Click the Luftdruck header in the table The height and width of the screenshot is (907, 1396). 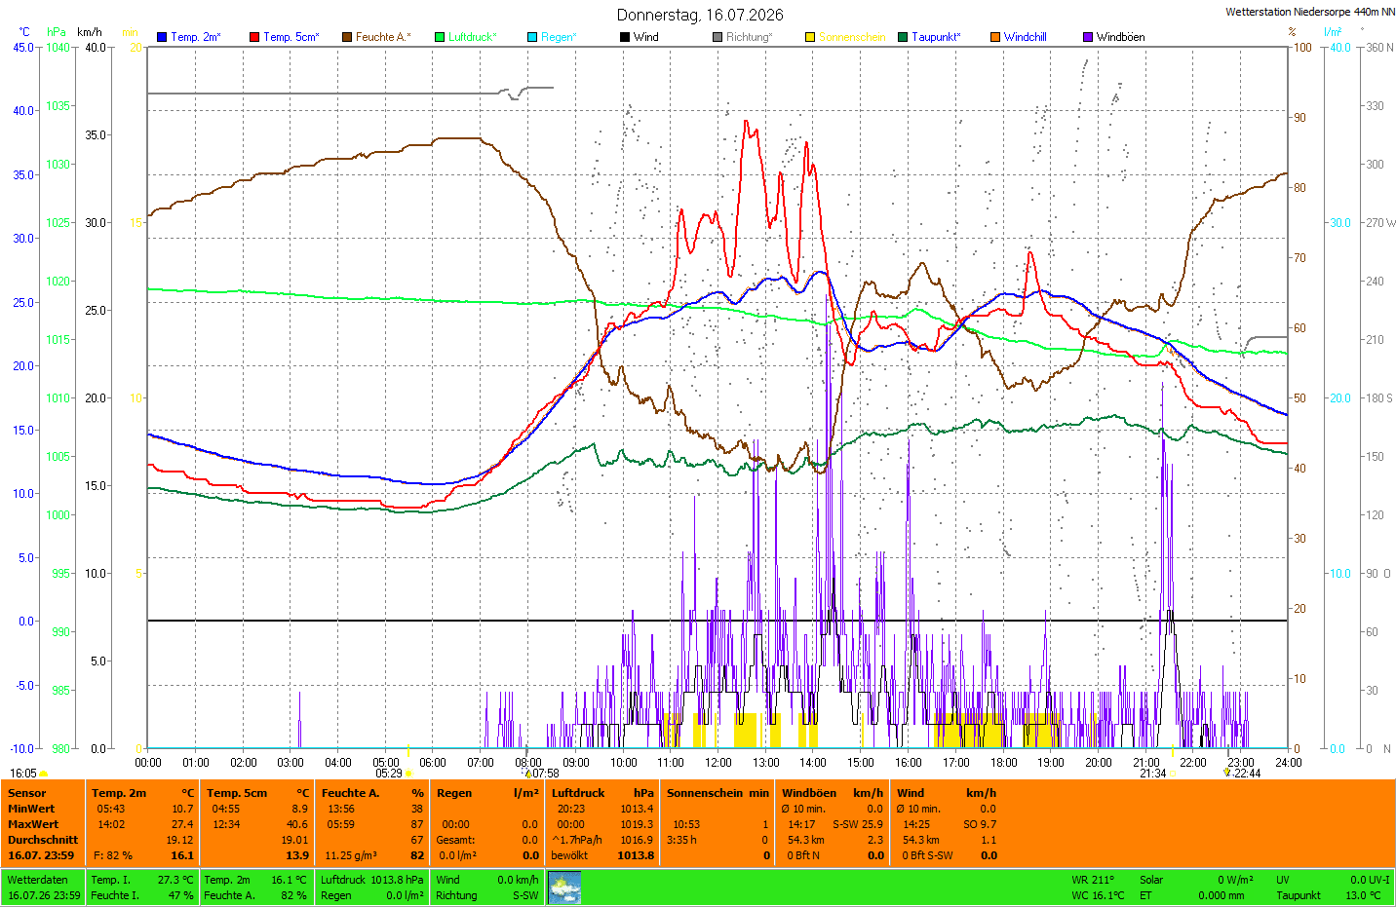tap(578, 793)
